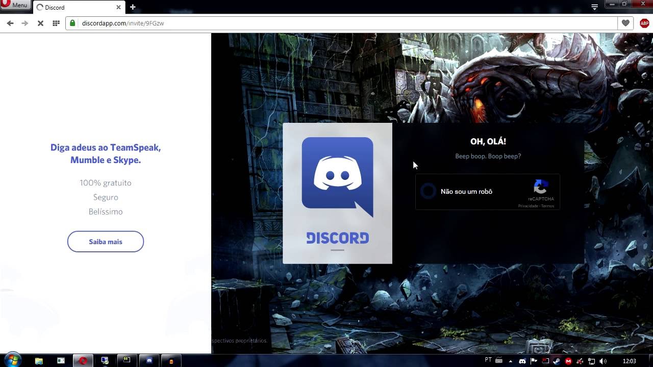Click the 100% gratuito text
Image resolution: width=653 pixels, height=367 pixels.
coord(106,182)
